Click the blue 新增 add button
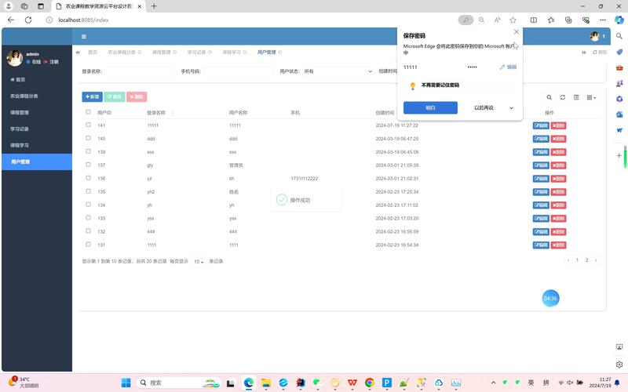Viewport: 628px width, 392px height. pyautogui.click(x=92, y=96)
